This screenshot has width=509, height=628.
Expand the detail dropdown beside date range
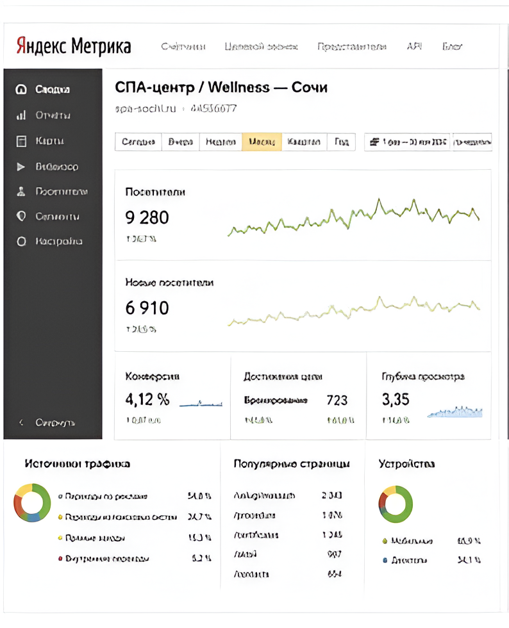(x=472, y=142)
